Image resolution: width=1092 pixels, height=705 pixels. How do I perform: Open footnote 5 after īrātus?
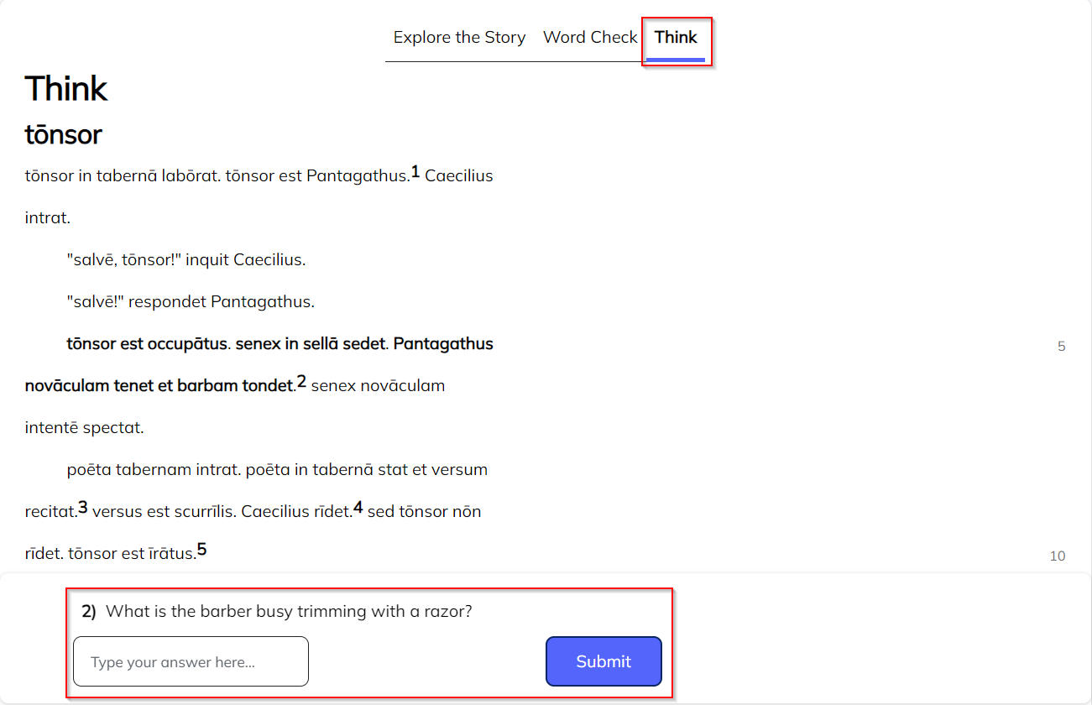201,550
